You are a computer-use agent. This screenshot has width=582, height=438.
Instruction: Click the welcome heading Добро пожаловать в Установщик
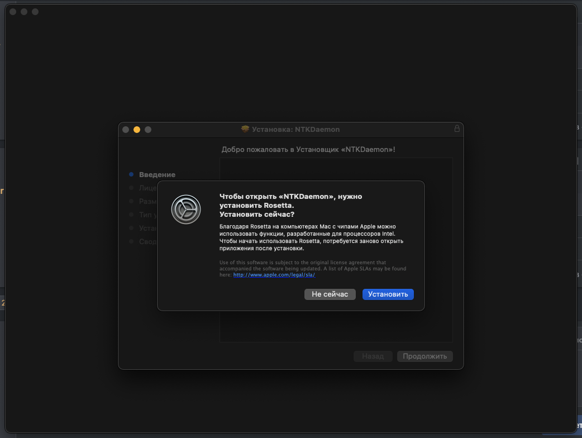tap(308, 150)
